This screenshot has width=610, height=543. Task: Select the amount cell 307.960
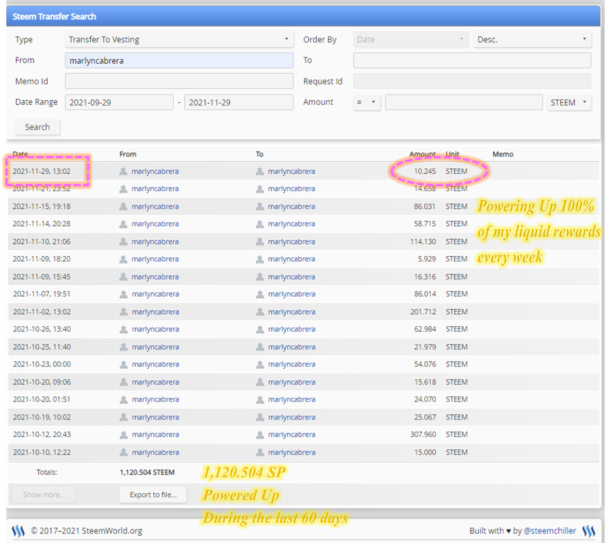(x=423, y=435)
